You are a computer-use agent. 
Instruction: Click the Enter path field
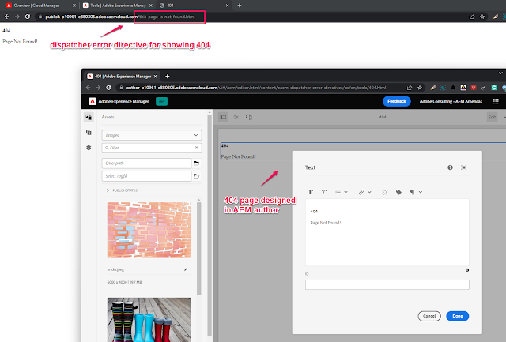146,163
